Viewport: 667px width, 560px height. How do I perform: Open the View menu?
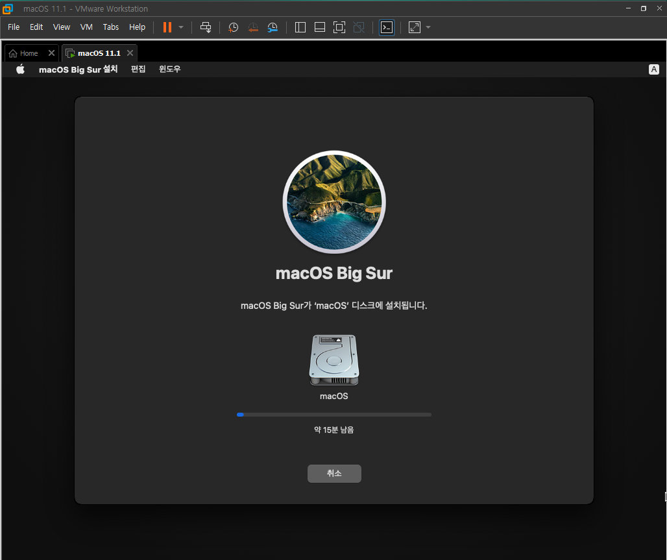(x=61, y=27)
